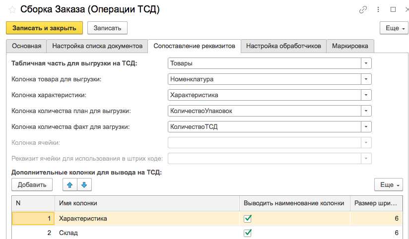409x239 pixels.
Task: Maximize the form window
Action: coord(393,9)
